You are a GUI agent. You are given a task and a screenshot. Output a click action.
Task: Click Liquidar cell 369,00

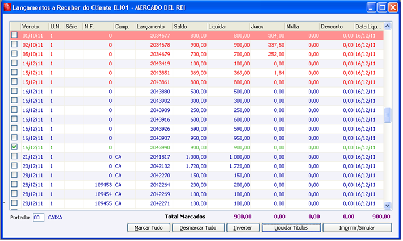tap(242, 73)
